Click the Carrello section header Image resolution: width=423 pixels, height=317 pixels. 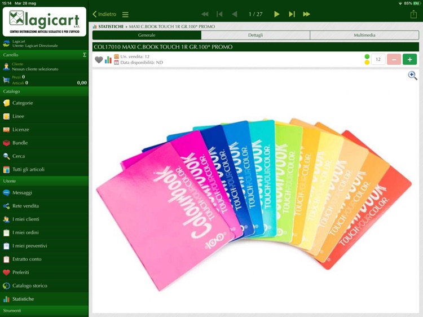pos(44,55)
